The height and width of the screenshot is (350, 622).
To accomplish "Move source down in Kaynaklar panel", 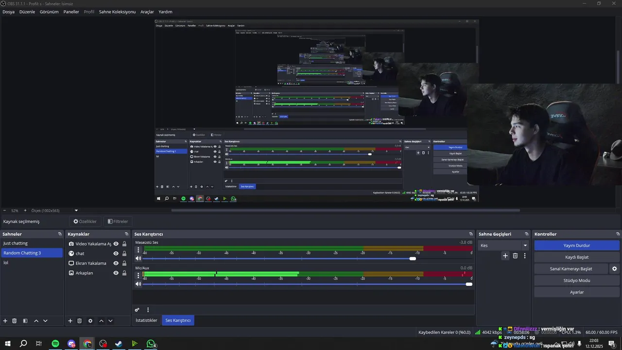I will point(110,321).
